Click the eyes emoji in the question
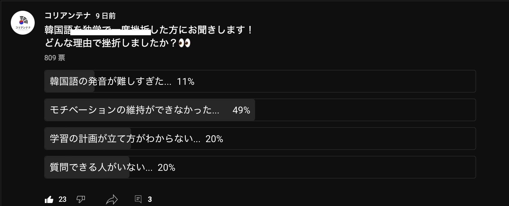Screen dimensions: 509x206 [184, 43]
